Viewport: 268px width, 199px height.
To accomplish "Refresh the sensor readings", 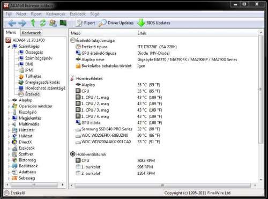I will [x=43, y=23].
